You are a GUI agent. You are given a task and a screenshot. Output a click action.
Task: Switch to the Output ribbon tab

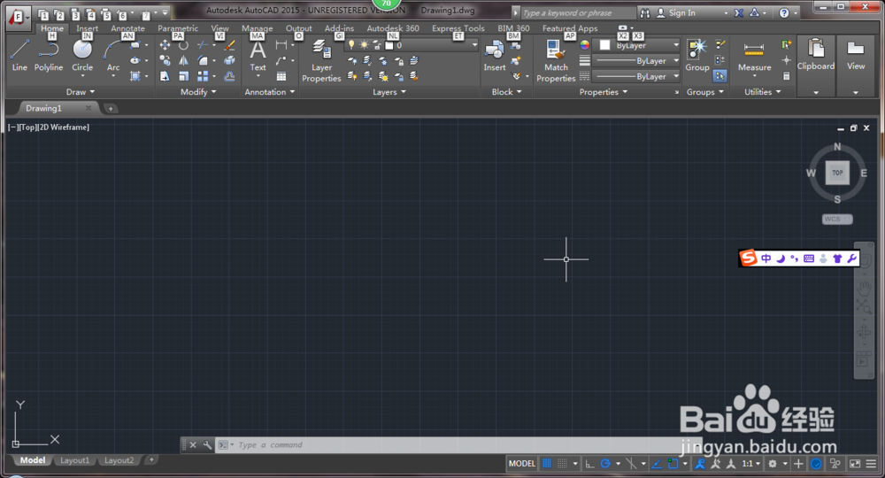click(298, 28)
